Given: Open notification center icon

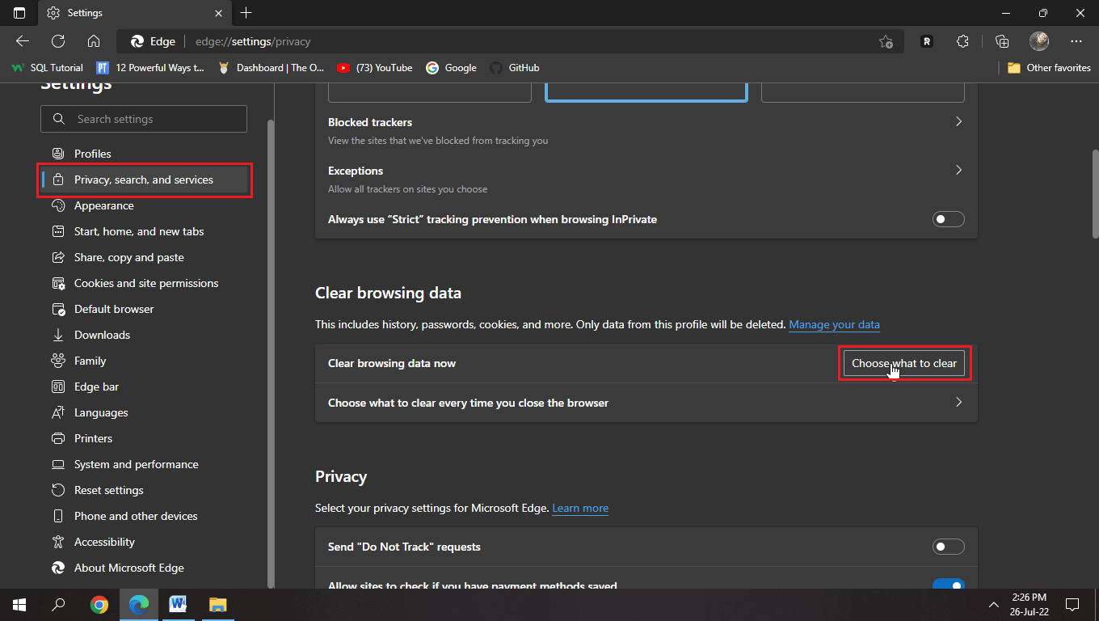Looking at the screenshot, I should [x=1072, y=604].
